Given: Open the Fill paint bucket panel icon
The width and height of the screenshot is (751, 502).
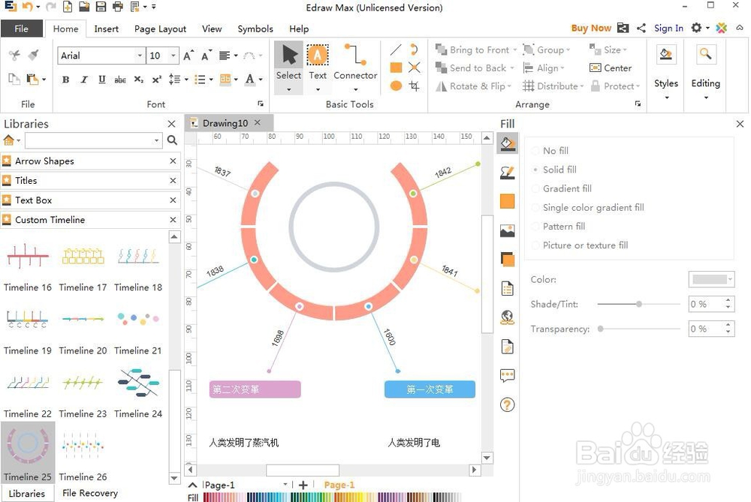Looking at the screenshot, I should tap(507, 143).
